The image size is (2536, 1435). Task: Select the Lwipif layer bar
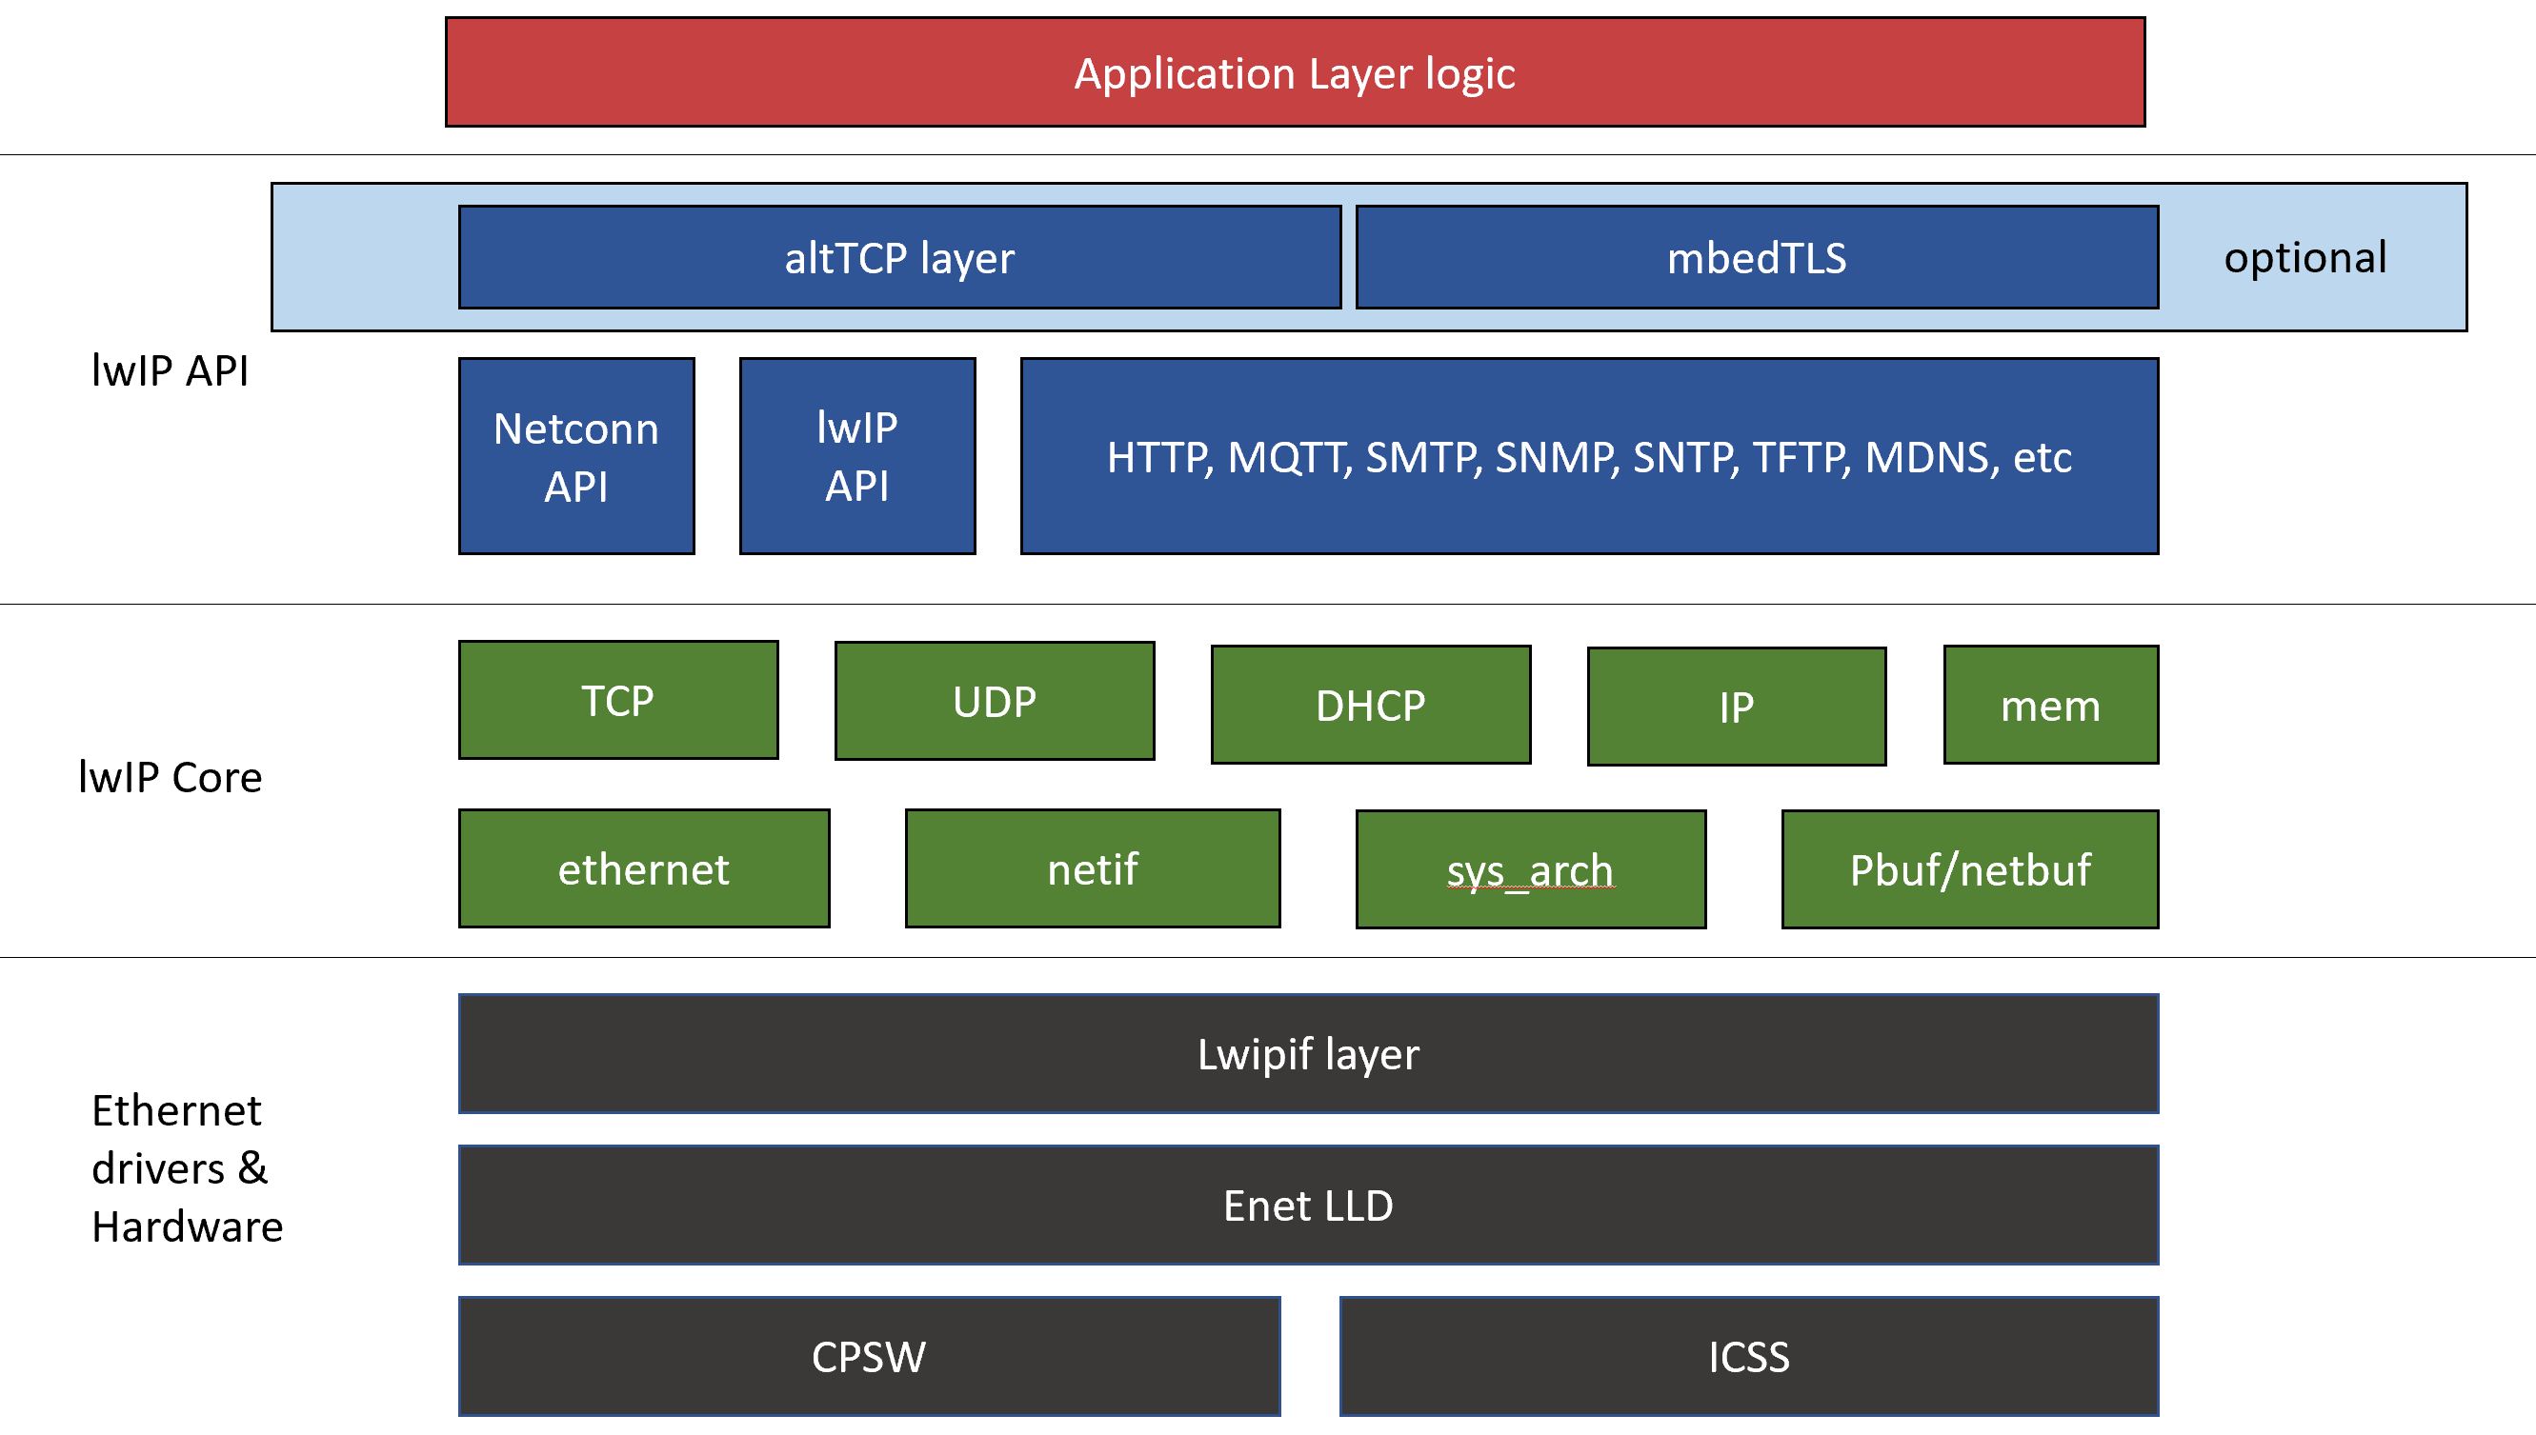(1307, 1054)
